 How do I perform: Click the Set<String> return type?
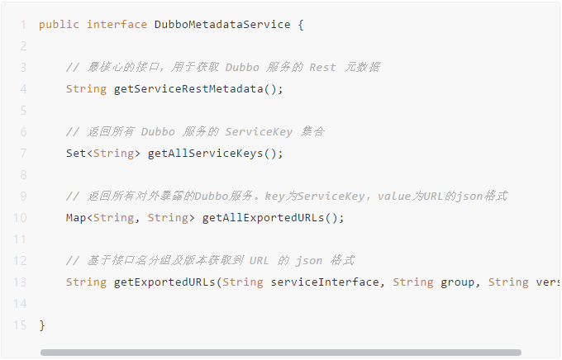(x=103, y=154)
